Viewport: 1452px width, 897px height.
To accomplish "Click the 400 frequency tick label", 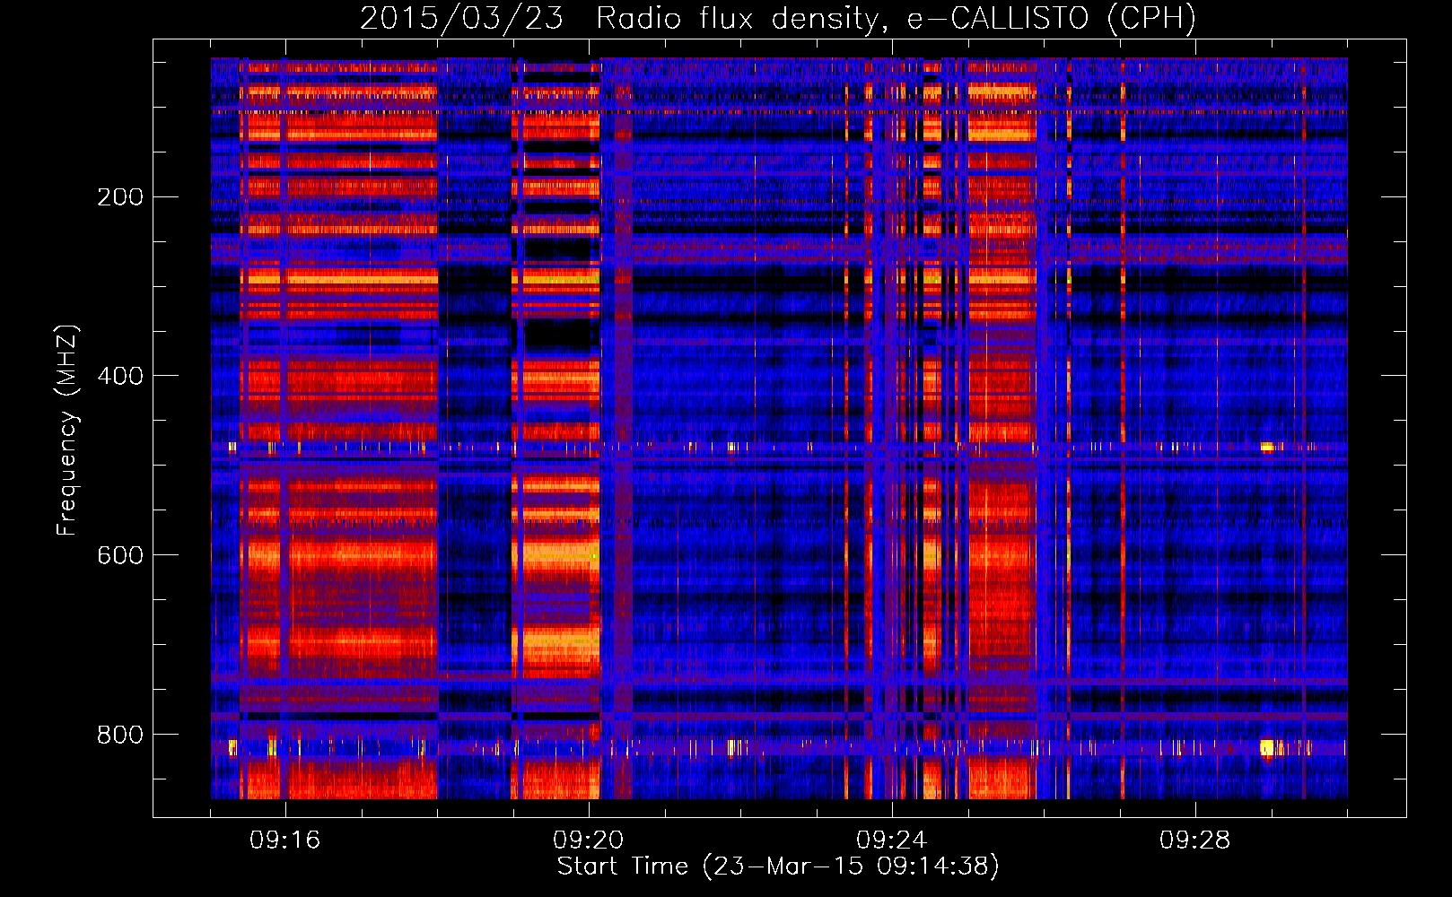I will [120, 376].
